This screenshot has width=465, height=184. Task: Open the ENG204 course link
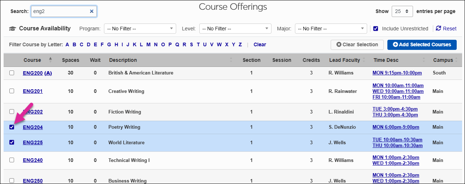coord(32,127)
